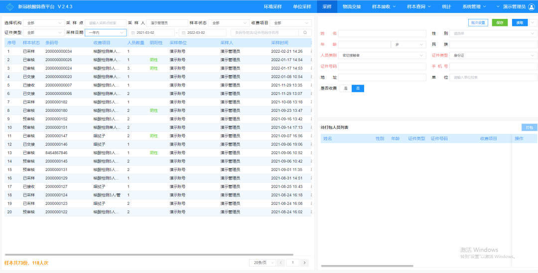The width and height of the screenshot is (538, 273).
Task: Select 否 for 是否收费
Action: 358,89
